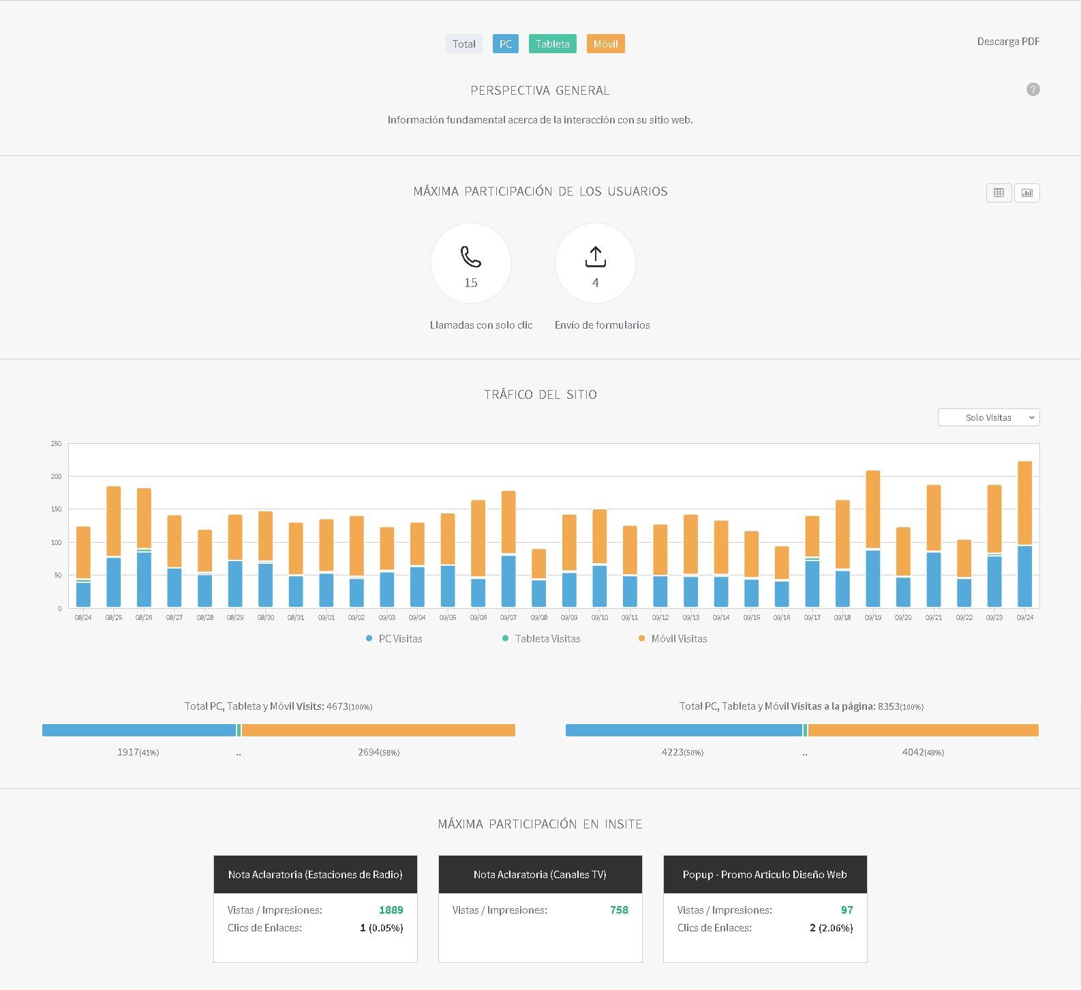Click the upload icon for form submissions
The width and height of the screenshot is (1081, 990).
pos(596,256)
